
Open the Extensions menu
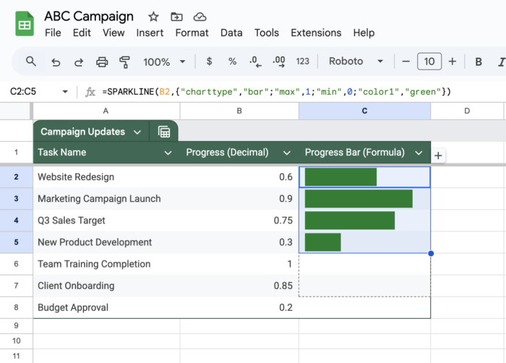(316, 33)
